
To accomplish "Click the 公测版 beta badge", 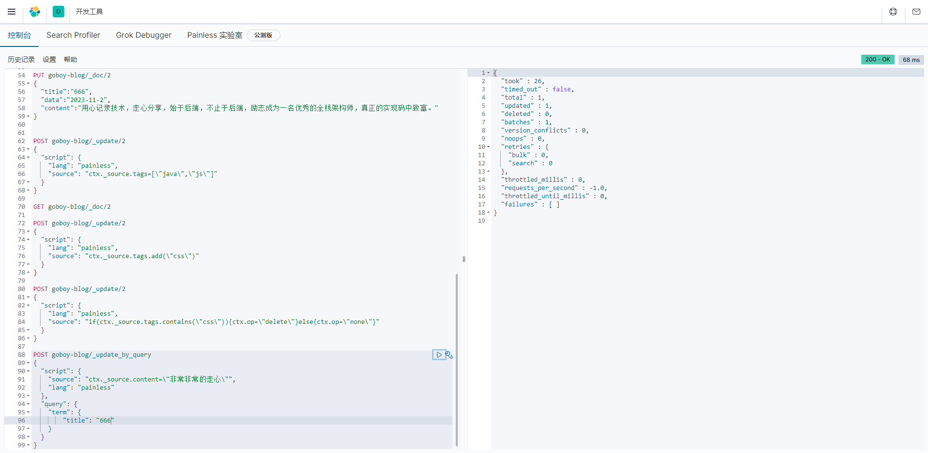I will (263, 35).
